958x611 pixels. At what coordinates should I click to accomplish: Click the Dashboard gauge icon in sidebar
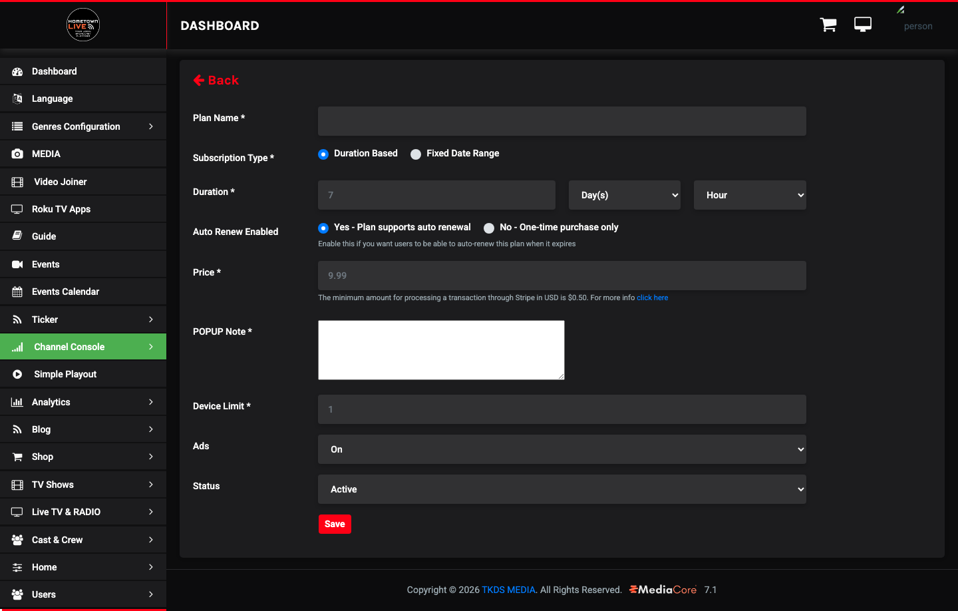(x=17, y=71)
